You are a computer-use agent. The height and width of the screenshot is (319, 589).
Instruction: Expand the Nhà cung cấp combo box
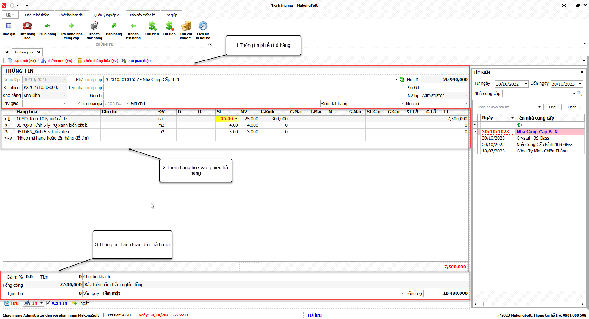coord(396,79)
